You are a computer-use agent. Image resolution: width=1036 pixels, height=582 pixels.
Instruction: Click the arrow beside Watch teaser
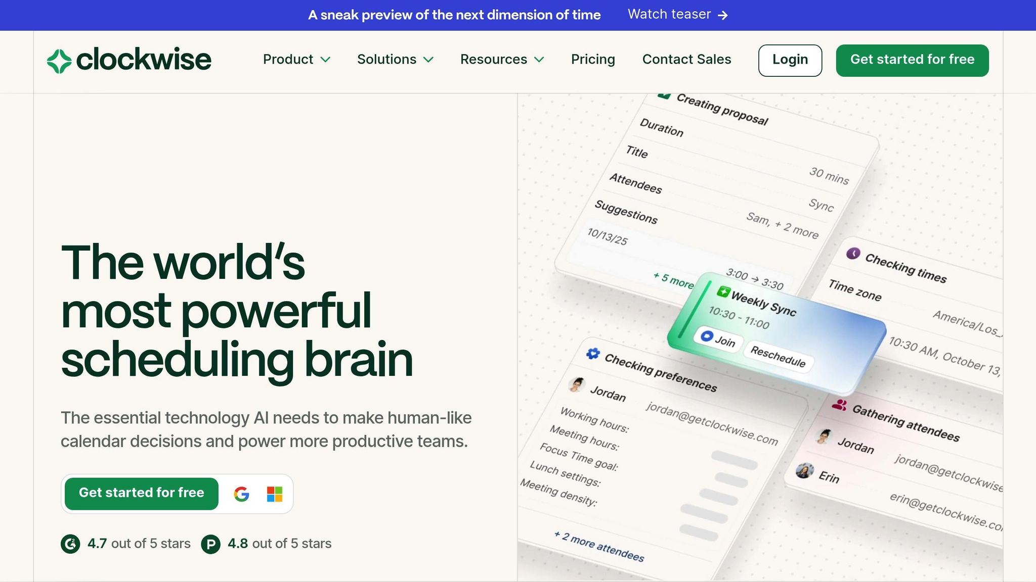tap(723, 15)
